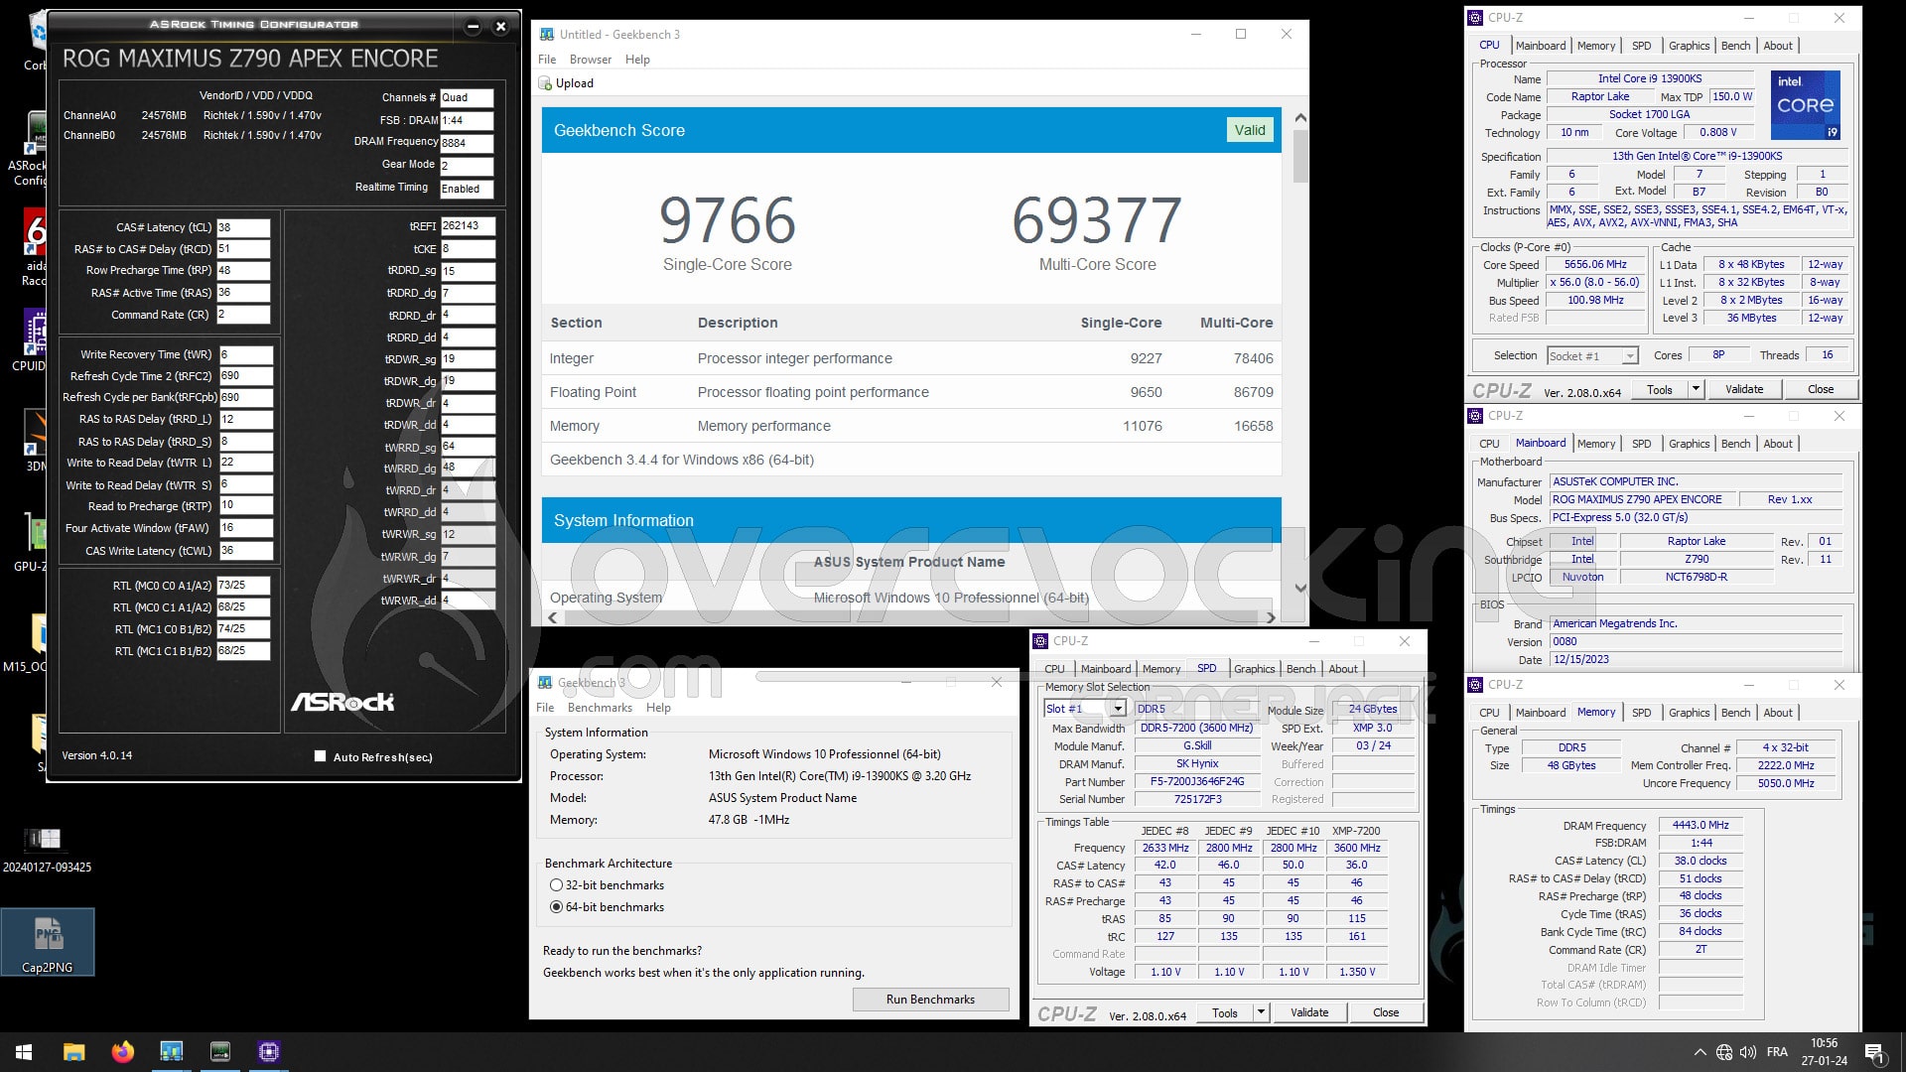Click the system clock showing 10:56
The height and width of the screenshot is (1072, 1906).
(1824, 1043)
